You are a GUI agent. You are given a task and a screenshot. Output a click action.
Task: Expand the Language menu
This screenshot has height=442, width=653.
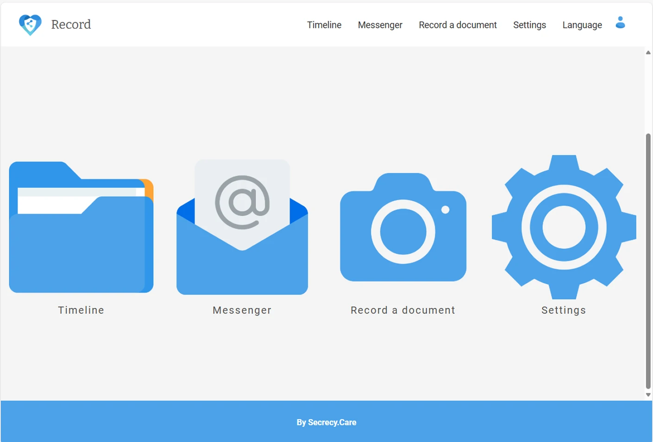[x=582, y=25]
